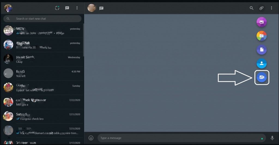This screenshot has height=145, width=279.
Task: Open the group chat dated yesterday at the top of the list
Action: click(x=42, y=31)
